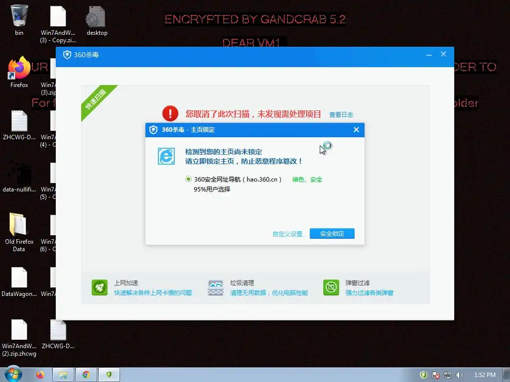Screen dimensions: 510x382
Task: Click the 安全锁定 button
Action: click(x=332, y=234)
